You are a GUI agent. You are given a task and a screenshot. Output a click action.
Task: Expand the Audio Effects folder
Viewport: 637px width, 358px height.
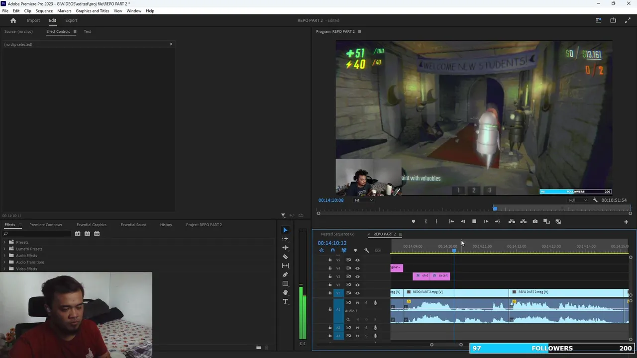[4, 256]
